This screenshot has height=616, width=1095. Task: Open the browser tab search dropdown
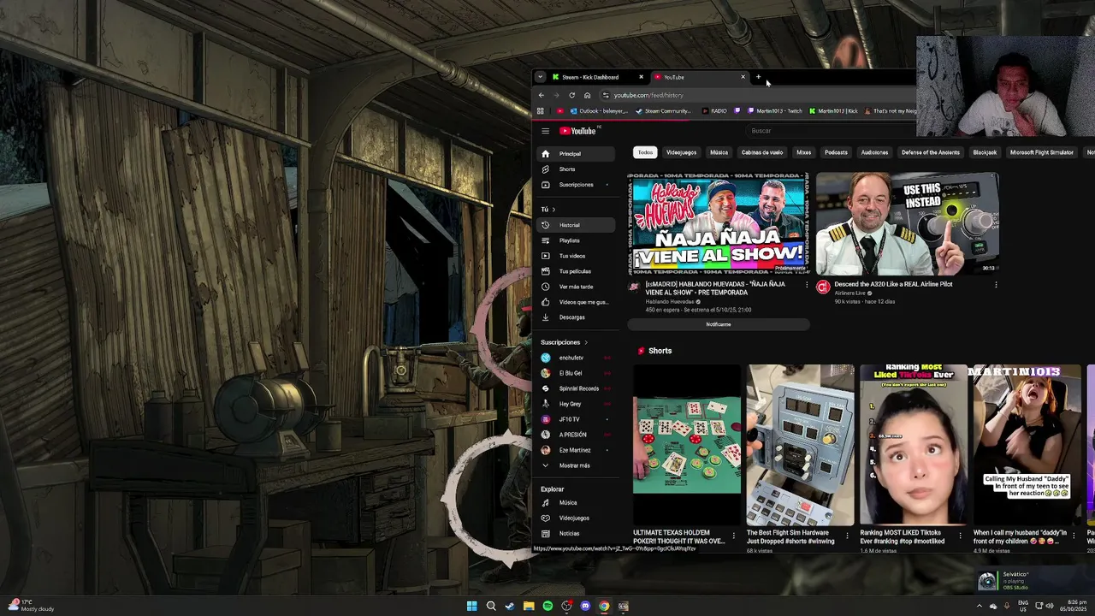click(x=540, y=77)
